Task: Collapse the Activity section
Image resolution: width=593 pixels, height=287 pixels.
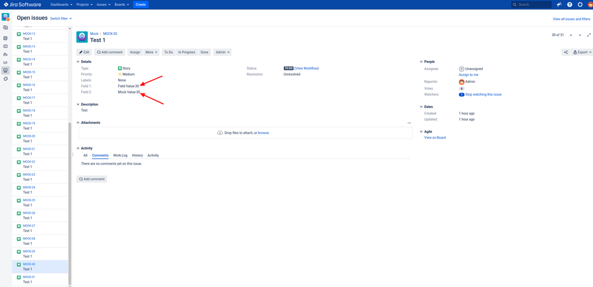Action: [78, 149]
